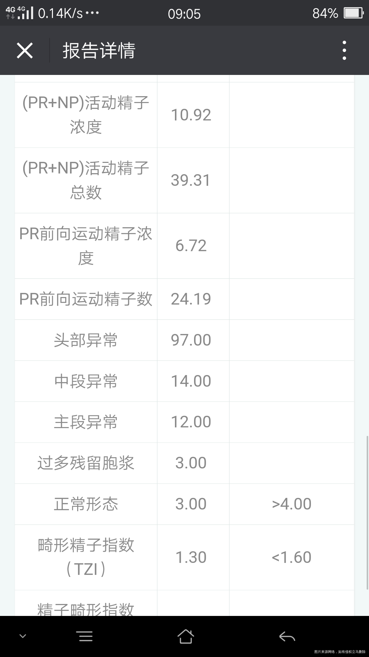Tap the 正常形态 reference value >4.00

coord(291,504)
